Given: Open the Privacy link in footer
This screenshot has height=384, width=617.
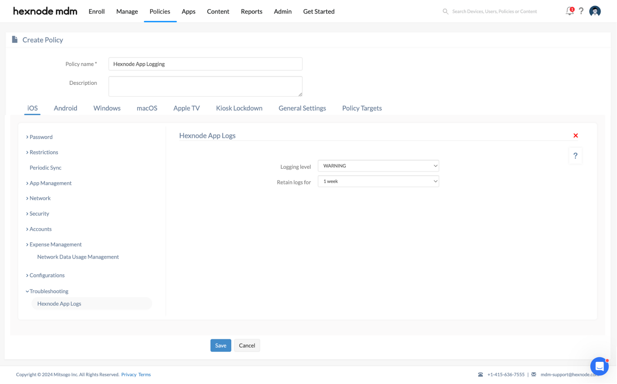Looking at the screenshot, I should (x=129, y=375).
